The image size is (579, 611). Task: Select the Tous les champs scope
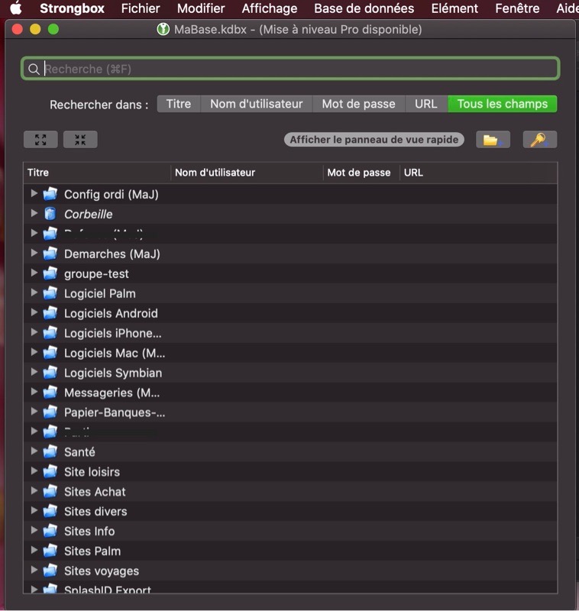(x=502, y=104)
